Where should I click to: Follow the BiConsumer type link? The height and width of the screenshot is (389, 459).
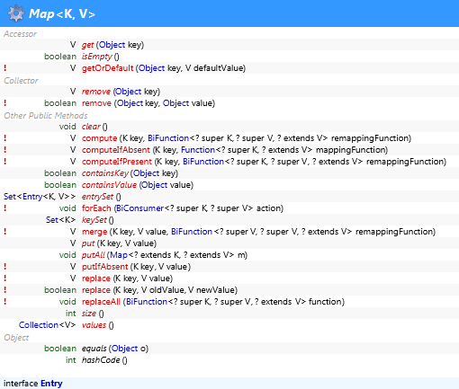tap(139, 208)
